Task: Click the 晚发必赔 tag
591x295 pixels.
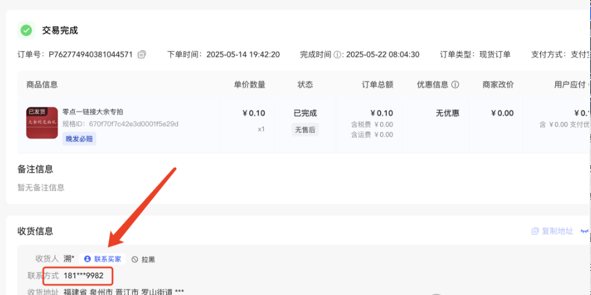Action: 79,139
